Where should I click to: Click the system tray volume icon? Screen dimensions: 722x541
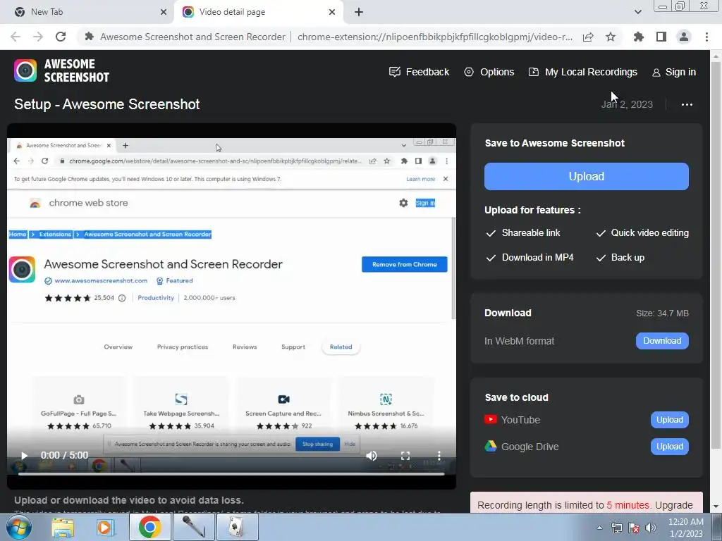(x=651, y=528)
